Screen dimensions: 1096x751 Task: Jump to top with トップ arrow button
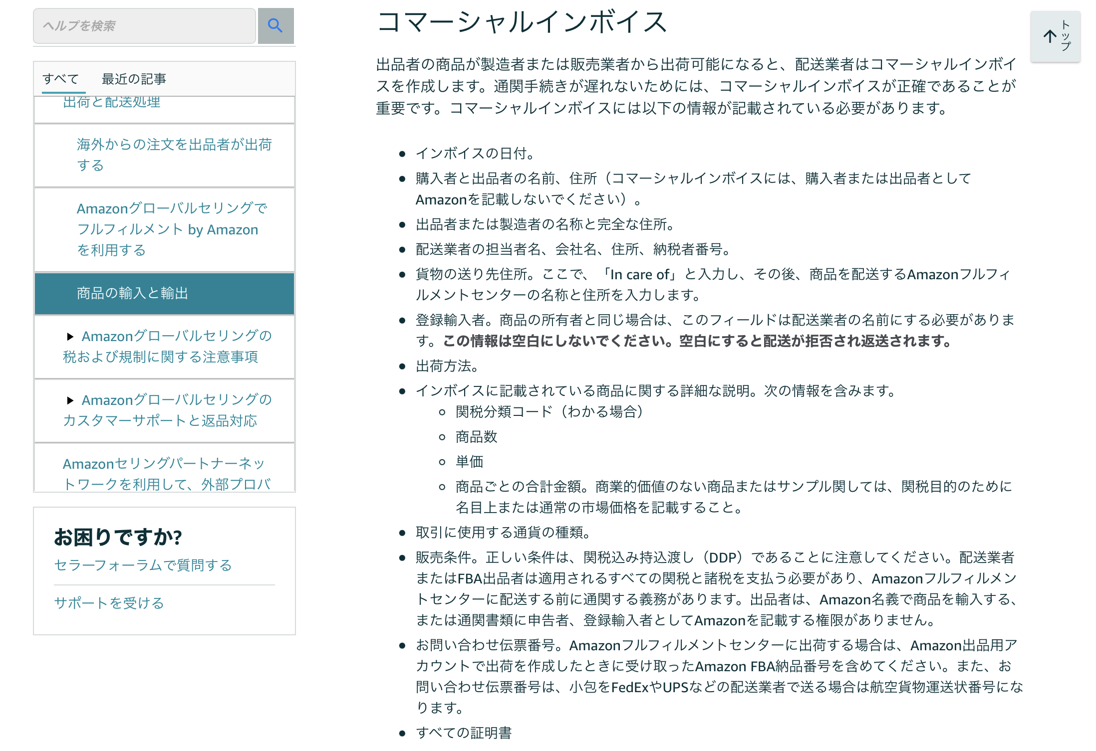(1056, 36)
